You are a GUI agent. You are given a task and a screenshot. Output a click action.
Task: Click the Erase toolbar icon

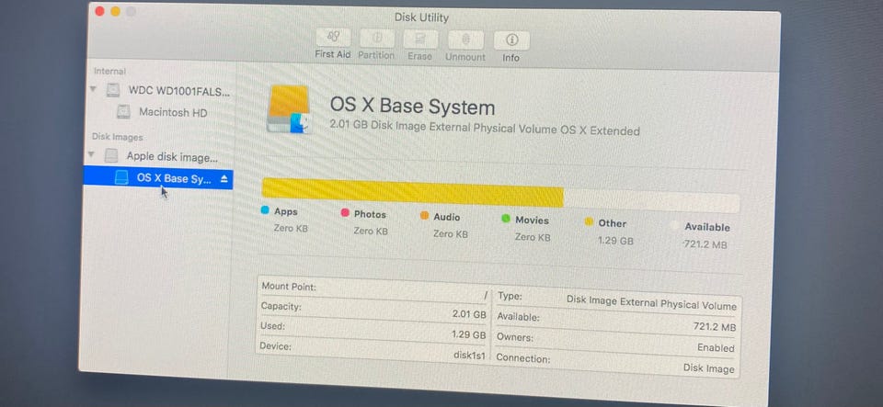pos(420,40)
